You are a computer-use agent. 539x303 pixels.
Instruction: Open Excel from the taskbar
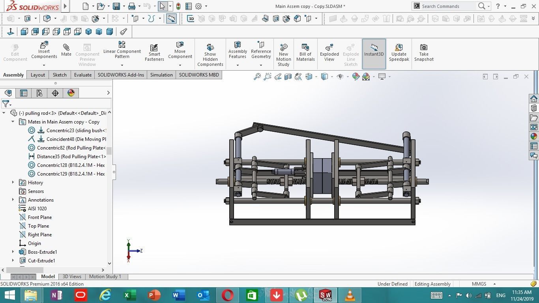[130, 295]
